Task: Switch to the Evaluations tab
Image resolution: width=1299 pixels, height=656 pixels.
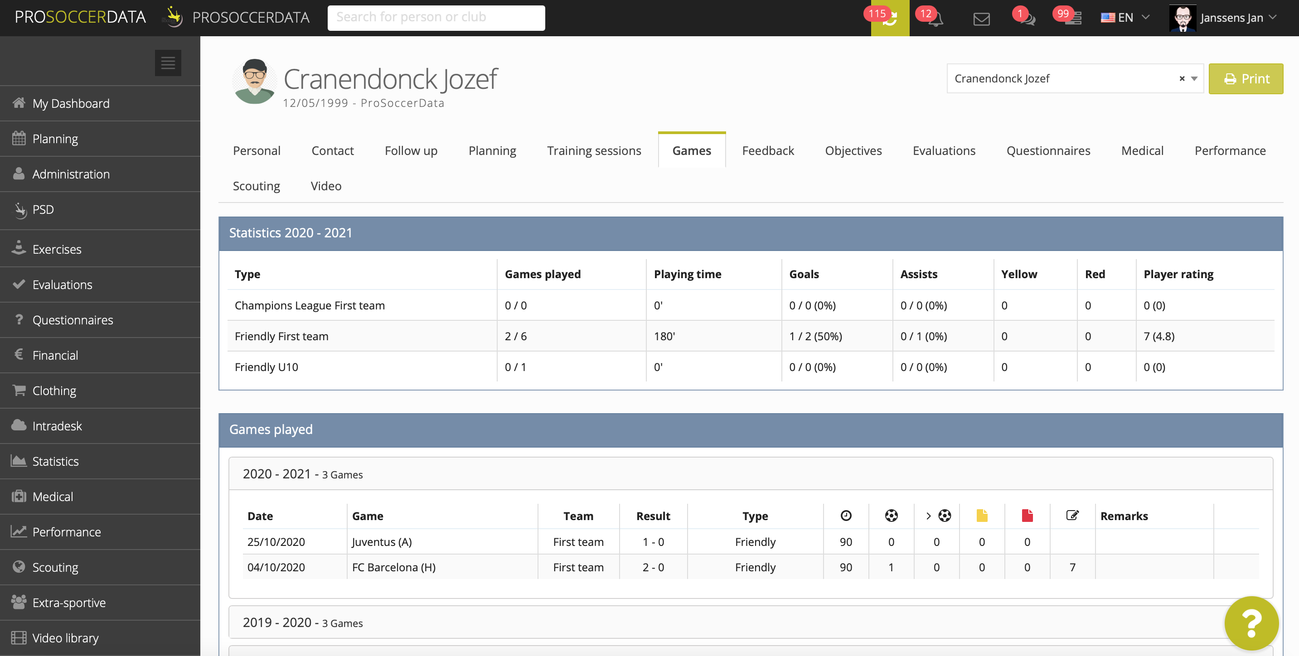Action: click(944, 150)
